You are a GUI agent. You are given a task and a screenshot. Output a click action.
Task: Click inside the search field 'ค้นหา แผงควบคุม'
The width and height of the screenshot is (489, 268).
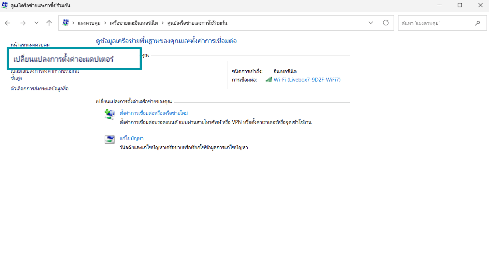click(x=436, y=23)
